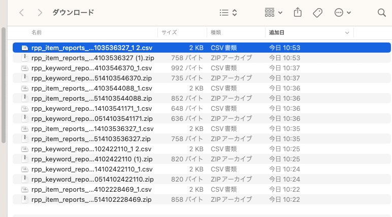Click ZIP icon of rpp_item_reports_...514103536327.zip
Image resolution: width=392 pixels, height=217 pixels.
point(24,139)
